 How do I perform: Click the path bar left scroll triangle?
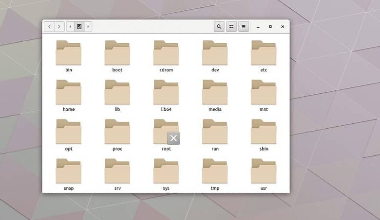pyautogui.click(x=70, y=27)
